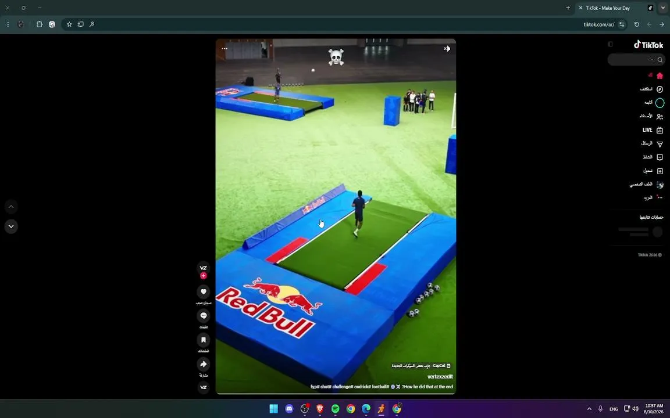Click the browser forward/back right arrow
This screenshot has height=418, width=670.
click(x=661, y=24)
